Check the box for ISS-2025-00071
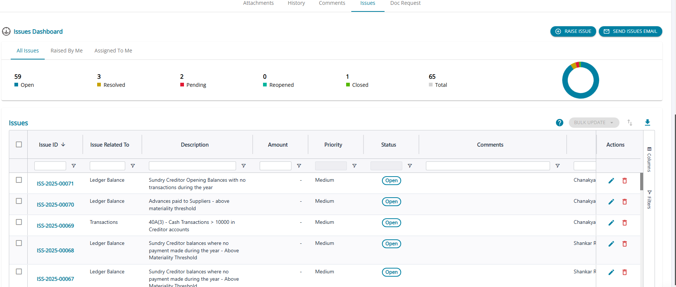Viewport: 676px width, 287px height. tap(19, 180)
